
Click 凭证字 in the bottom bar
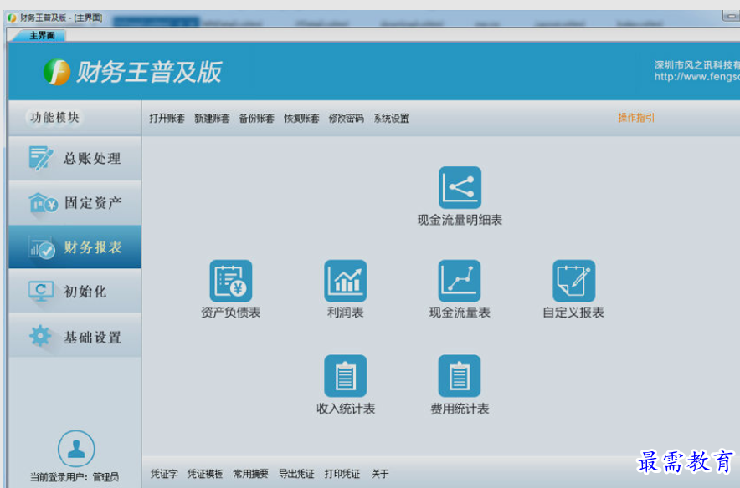coord(164,474)
